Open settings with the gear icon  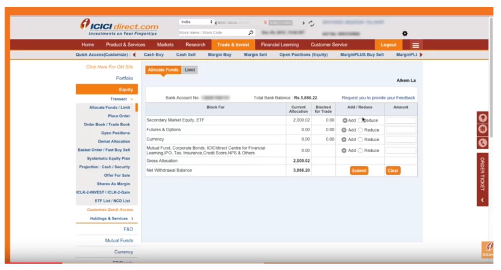[404, 34]
